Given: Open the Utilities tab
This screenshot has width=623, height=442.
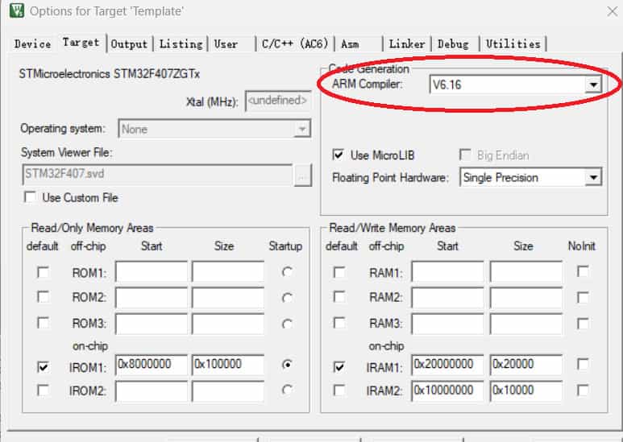Looking at the screenshot, I should tap(513, 43).
